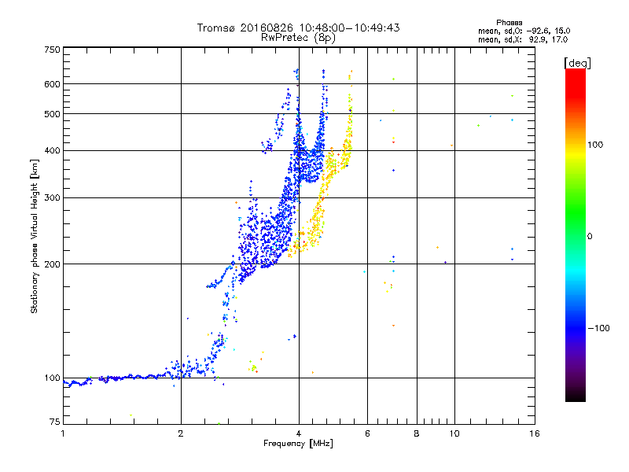Click the '[deg]' colorbar unit label
The height and width of the screenshot is (472, 629).
(577, 63)
